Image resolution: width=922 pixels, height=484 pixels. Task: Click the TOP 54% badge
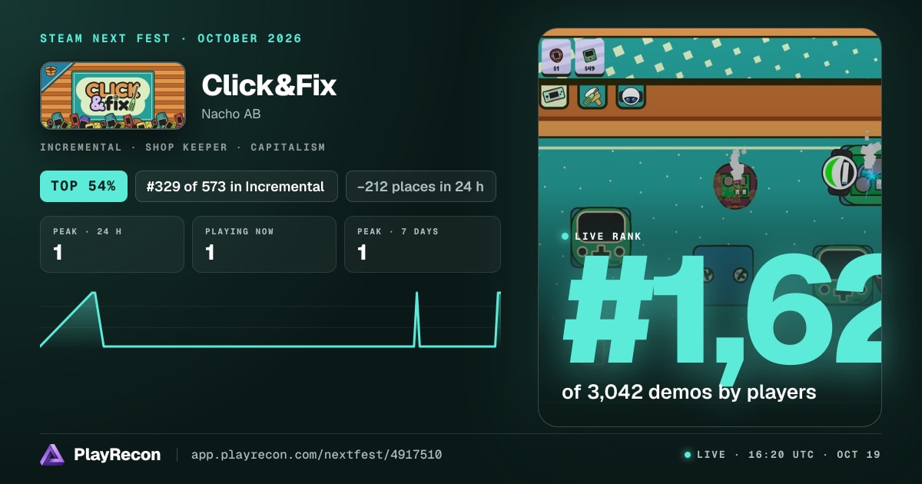(x=84, y=186)
